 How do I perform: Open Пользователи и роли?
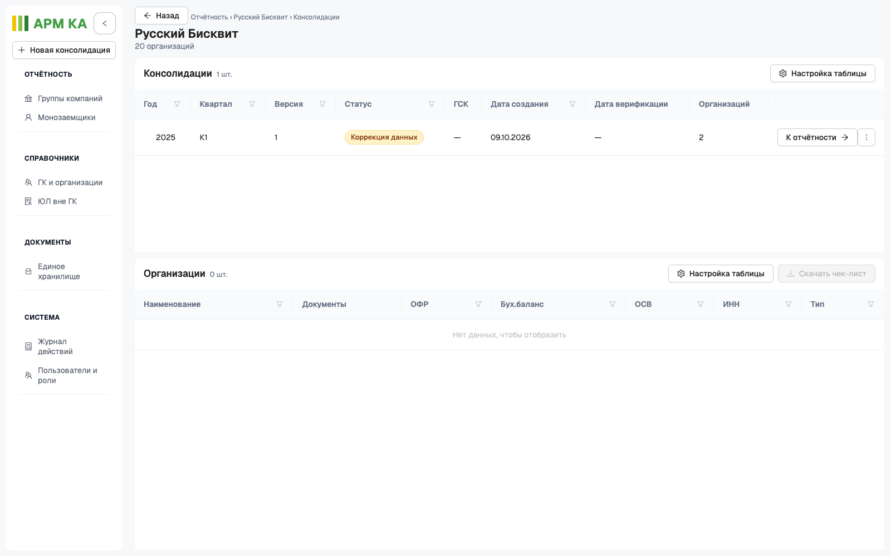click(x=64, y=375)
